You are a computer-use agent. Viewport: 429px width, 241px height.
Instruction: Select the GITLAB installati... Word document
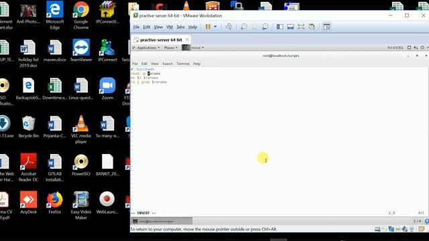55,168
